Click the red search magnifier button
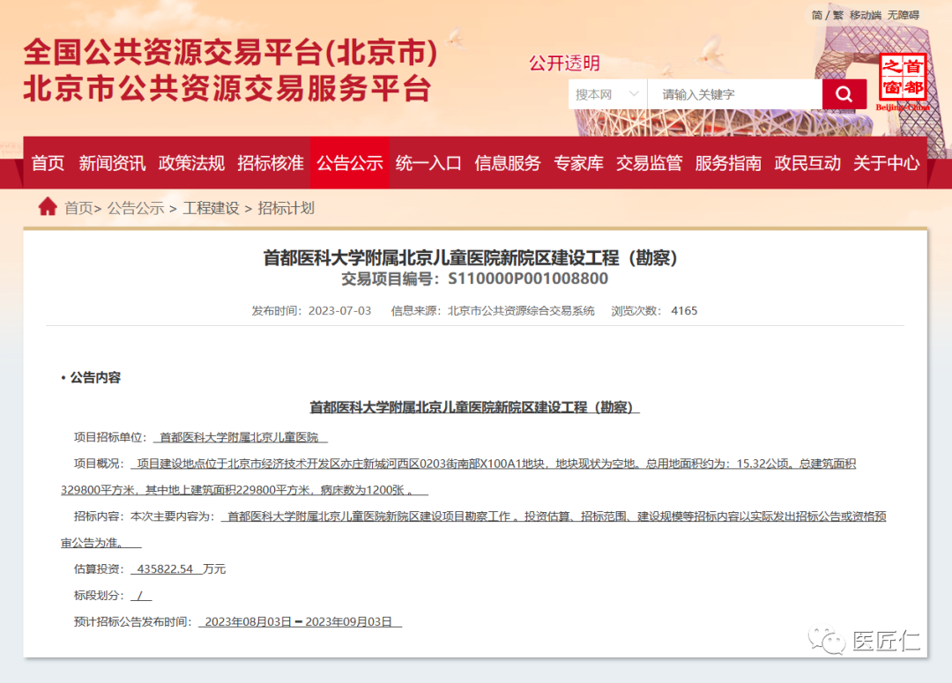Viewport: 952px width, 683px height. 844,94
